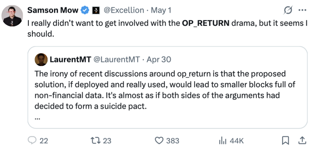This screenshot has width=315, height=148.
Task: Click the square affiliation badge
Action: (95, 10)
